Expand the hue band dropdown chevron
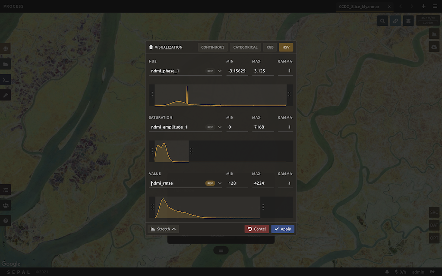Viewport: 442px width, 276px height. (220, 71)
